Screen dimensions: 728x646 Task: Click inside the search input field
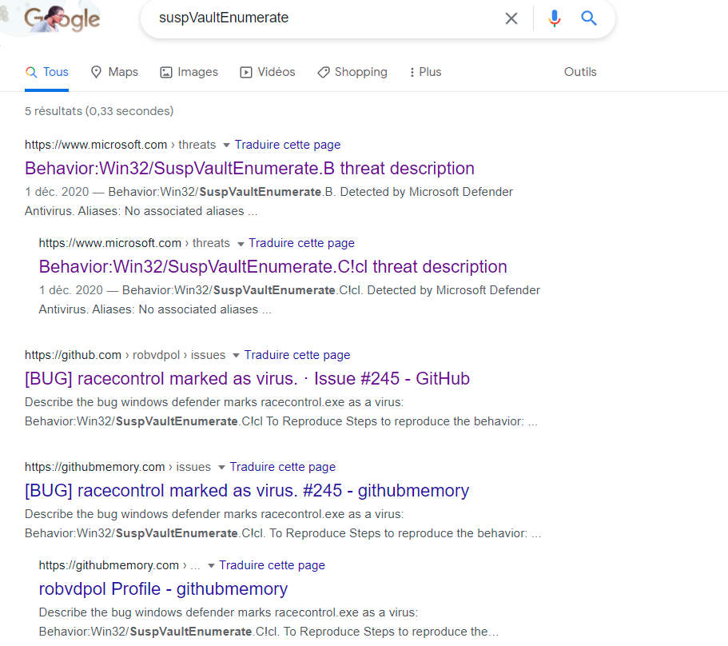pyautogui.click(x=320, y=18)
